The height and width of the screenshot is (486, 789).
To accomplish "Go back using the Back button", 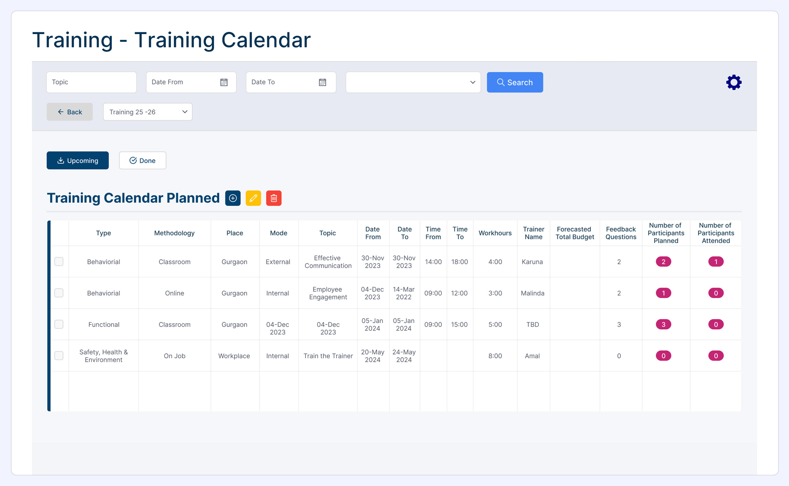I will click(x=70, y=112).
